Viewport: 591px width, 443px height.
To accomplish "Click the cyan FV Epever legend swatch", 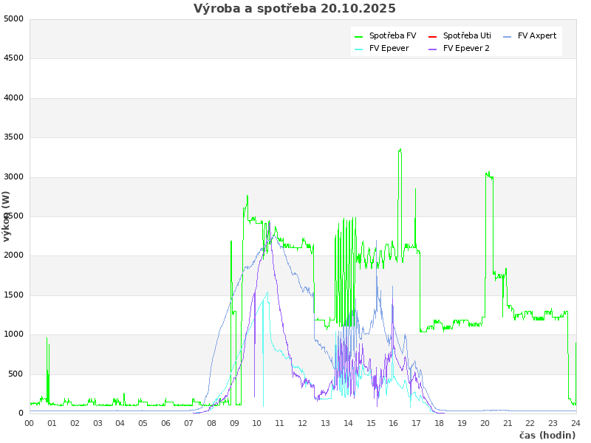I will pyautogui.click(x=359, y=49).
